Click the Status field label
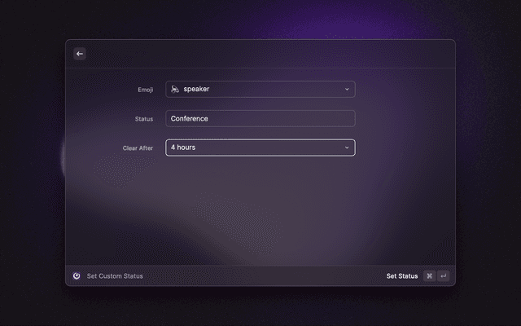Viewport: 521px width, 326px height. coord(143,119)
